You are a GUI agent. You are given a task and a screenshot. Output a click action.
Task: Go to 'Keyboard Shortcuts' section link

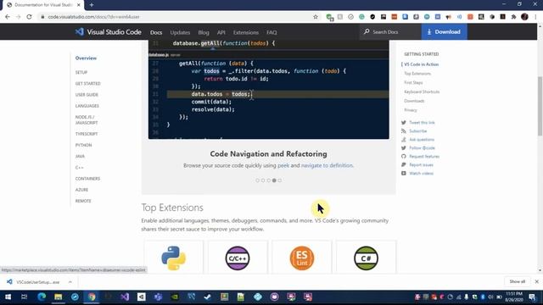click(422, 91)
